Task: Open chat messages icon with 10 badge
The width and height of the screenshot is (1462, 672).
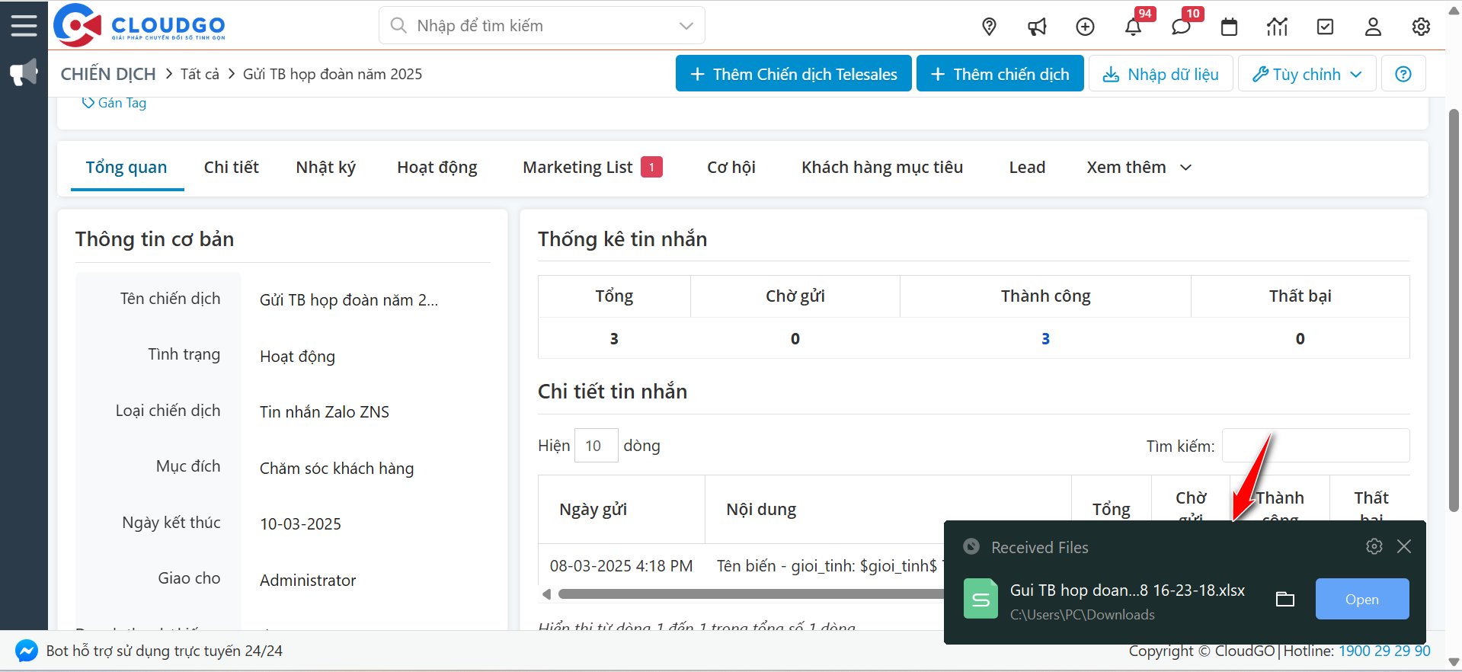Action: pos(1181,27)
